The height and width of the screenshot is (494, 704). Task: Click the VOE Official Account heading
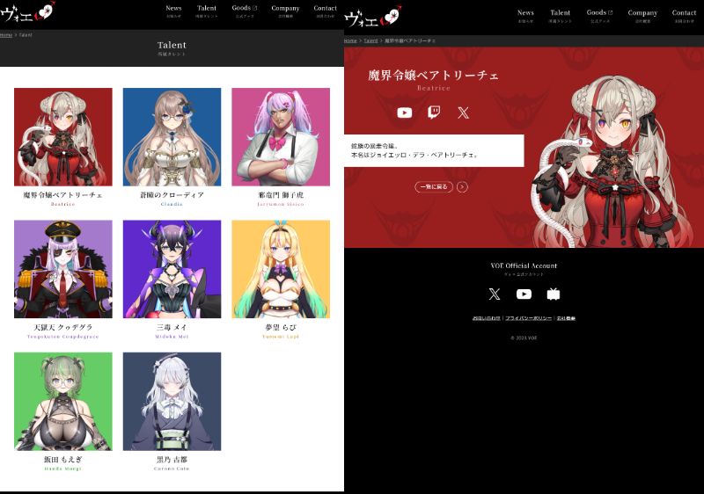pos(524,265)
